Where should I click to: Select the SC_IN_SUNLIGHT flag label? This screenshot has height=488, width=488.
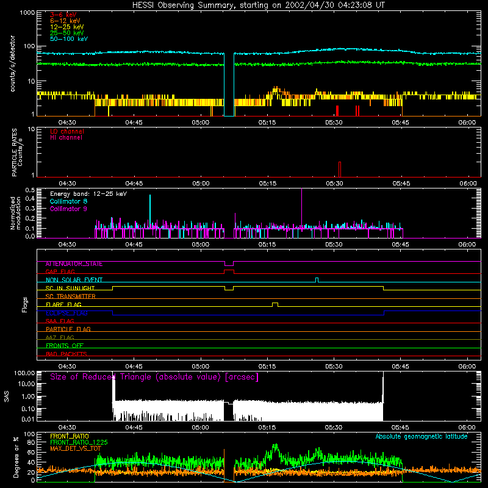click(x=70, y=288)
